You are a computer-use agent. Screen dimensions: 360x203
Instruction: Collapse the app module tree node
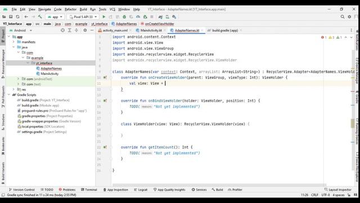tap(9, 37)
